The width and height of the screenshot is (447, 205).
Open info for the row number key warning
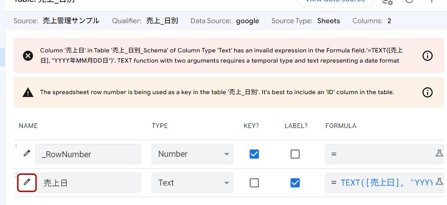(427, 92)
